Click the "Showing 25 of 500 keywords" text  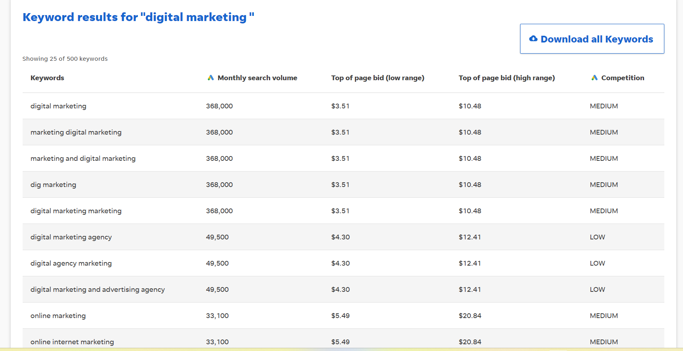pyautogui.click(x=65, y=59)
